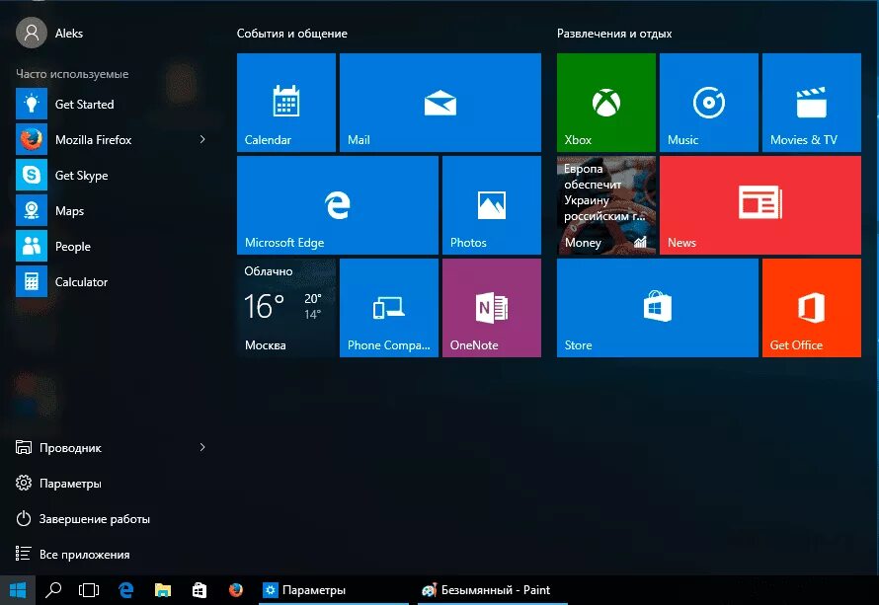879x605 pixels.
Task: Open the Music tile
Action: (x=708, y=103)
